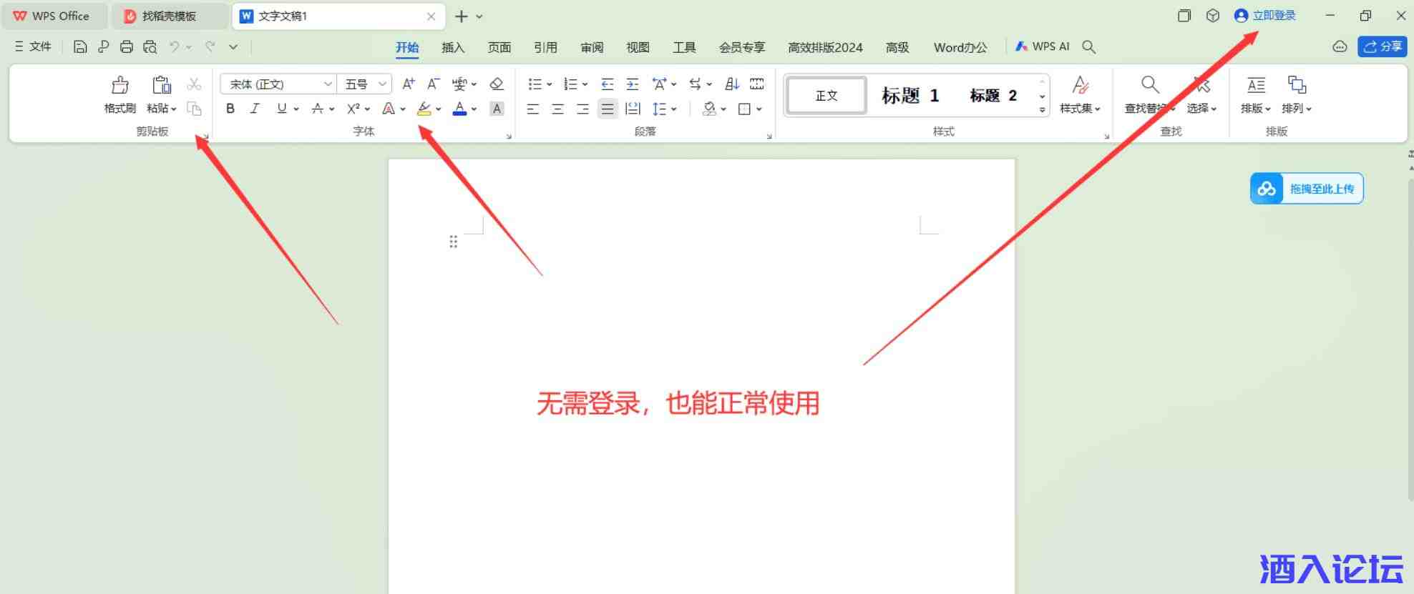The width and height of the screenshot is (1414, 594).
Task: Toggle bold formatting
Action: pyautogui.click(x=230, y=109)
